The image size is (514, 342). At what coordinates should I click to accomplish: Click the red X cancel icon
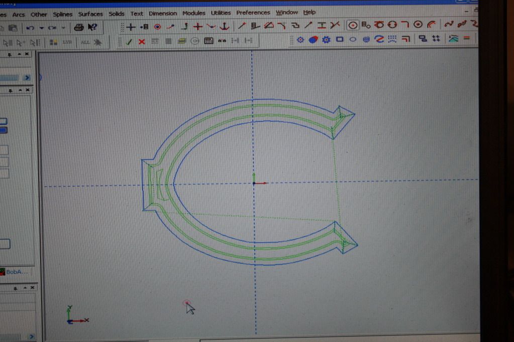[x=142, y=42]
